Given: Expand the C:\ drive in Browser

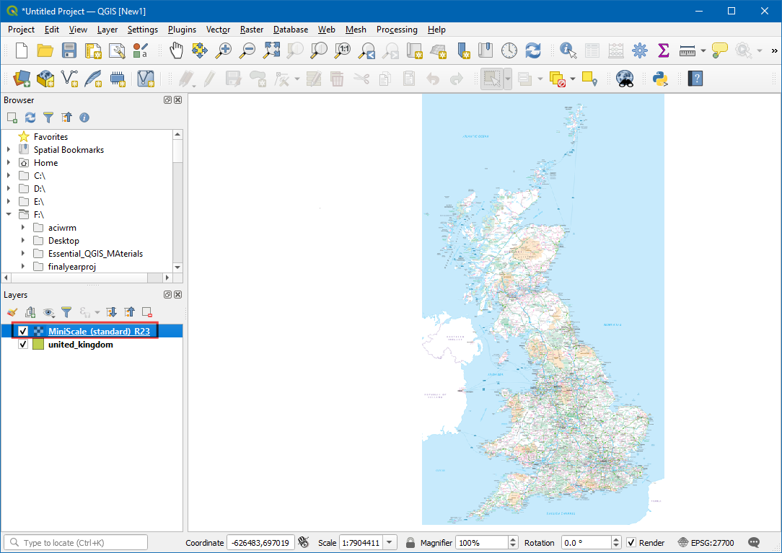Looking at the screenshot, I should (x=9, y=176).
